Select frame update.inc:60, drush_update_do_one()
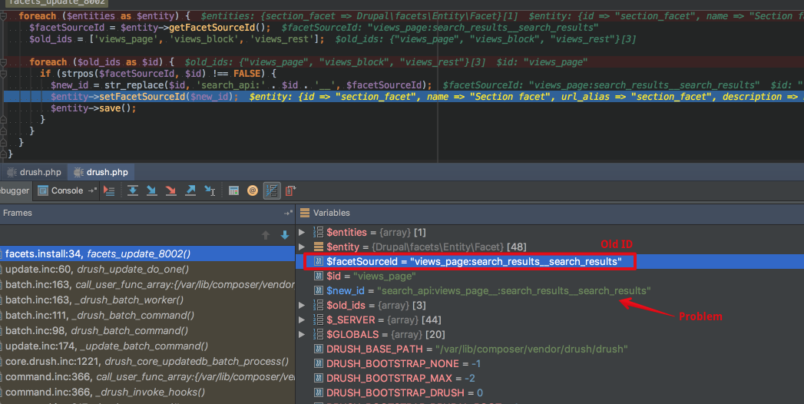Image resolution: width=804 pixels, height=404 pixels. [x=147, y=269]
